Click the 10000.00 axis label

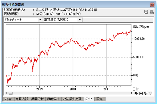click(139, 39)
